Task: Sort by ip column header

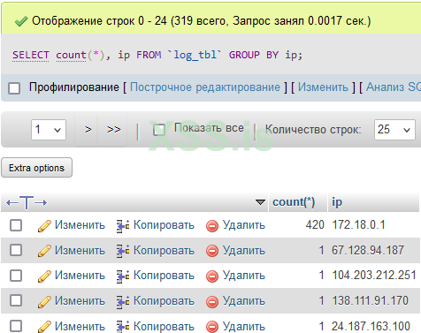Action: 337,202
